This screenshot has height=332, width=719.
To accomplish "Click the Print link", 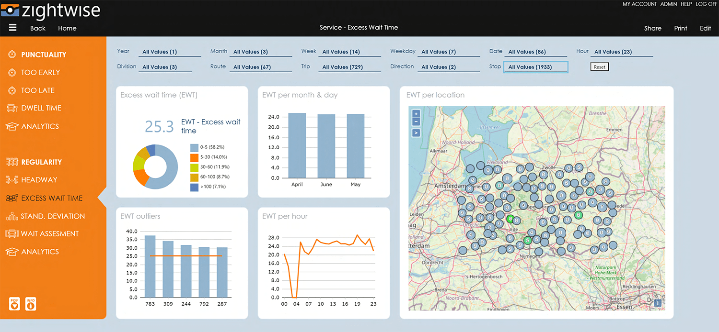I will point(680,28).
